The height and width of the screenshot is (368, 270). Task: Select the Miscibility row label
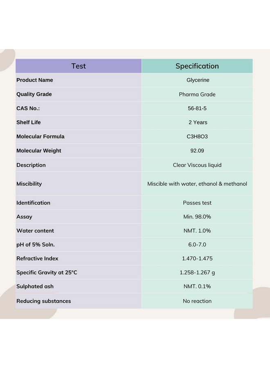click(x=29, y=184)
